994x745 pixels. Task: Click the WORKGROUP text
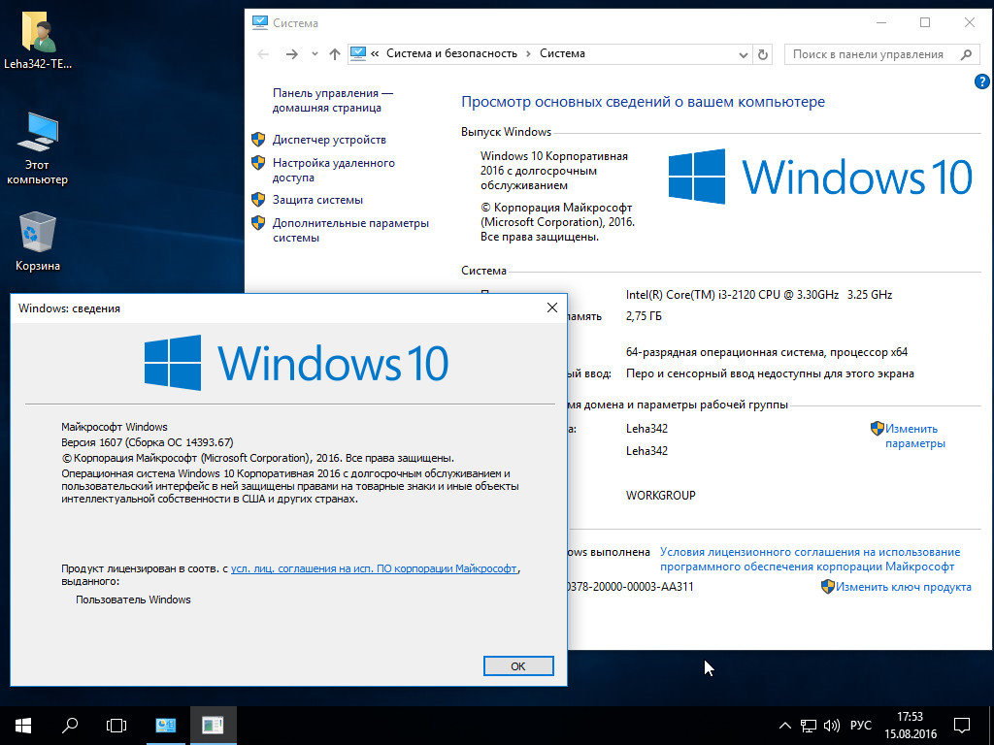660,496
